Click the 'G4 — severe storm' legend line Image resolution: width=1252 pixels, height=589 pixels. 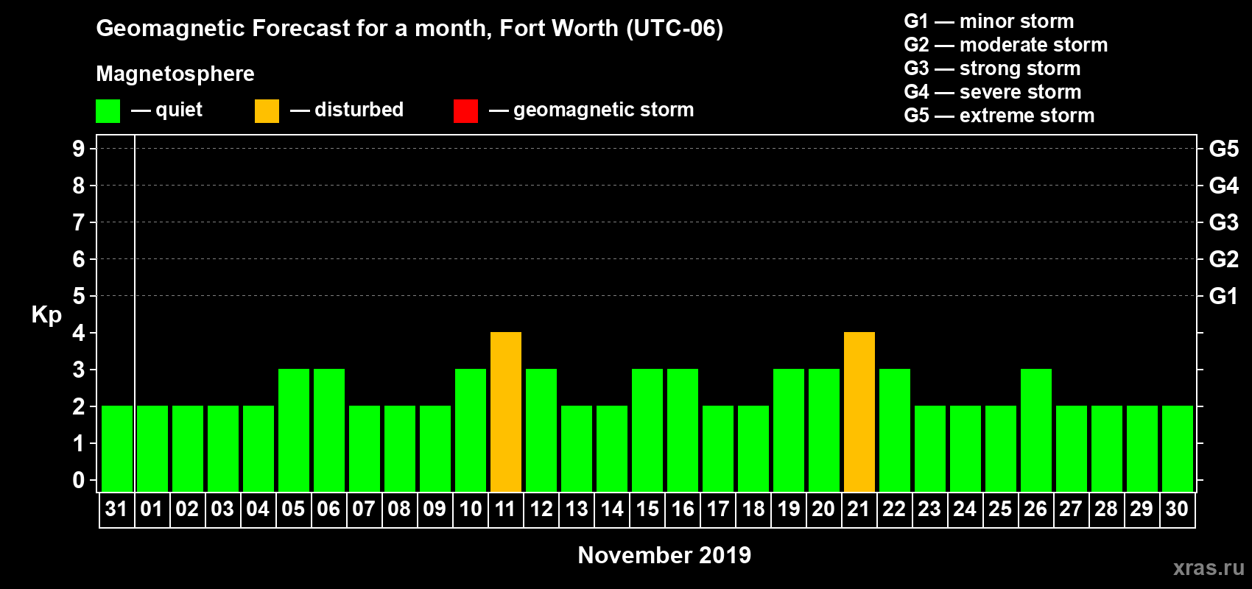993,92
